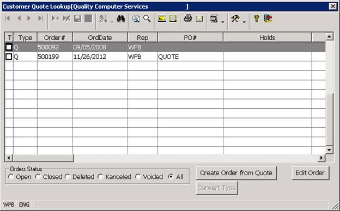
Task: Open the fax device dropdown arrow
Action: pyautogui.click(x=223, y=22)
